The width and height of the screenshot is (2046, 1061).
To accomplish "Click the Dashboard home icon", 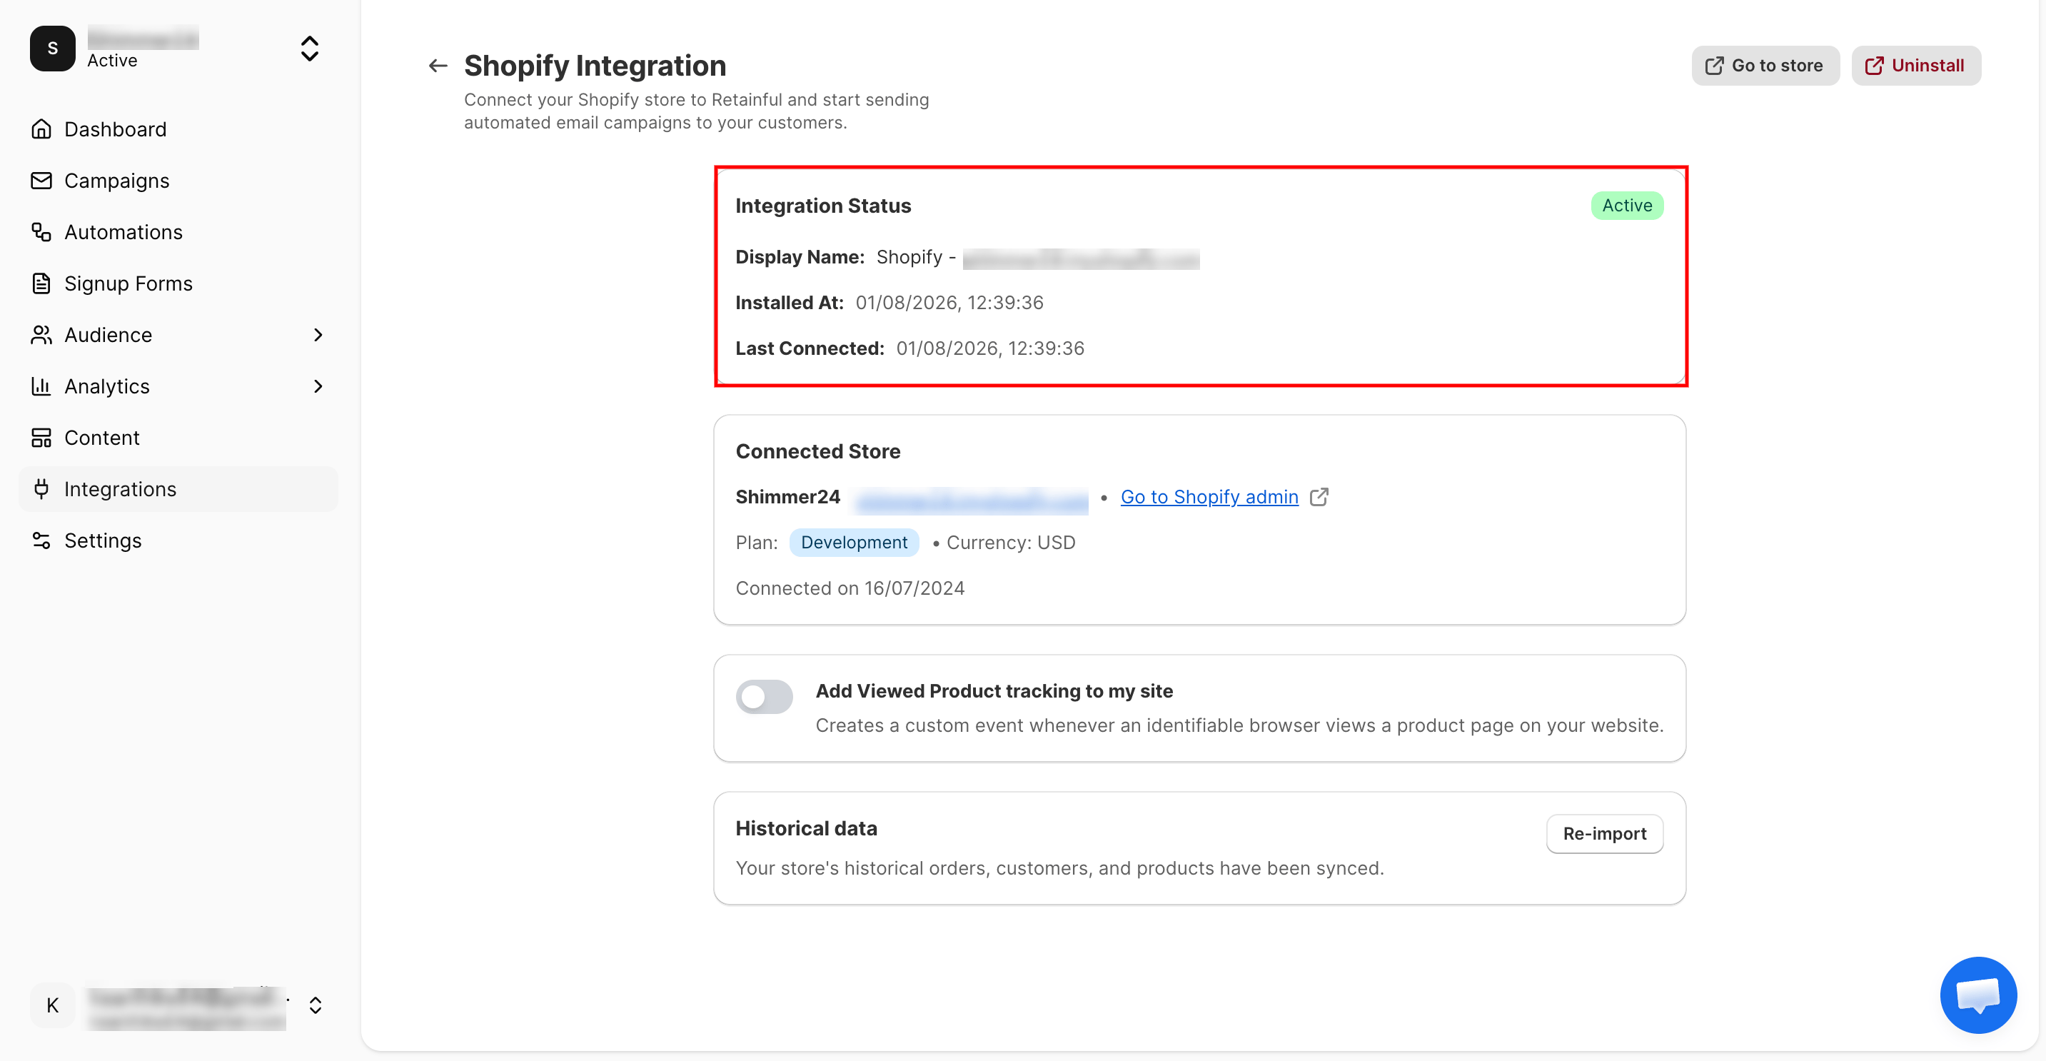I will 41,129.
